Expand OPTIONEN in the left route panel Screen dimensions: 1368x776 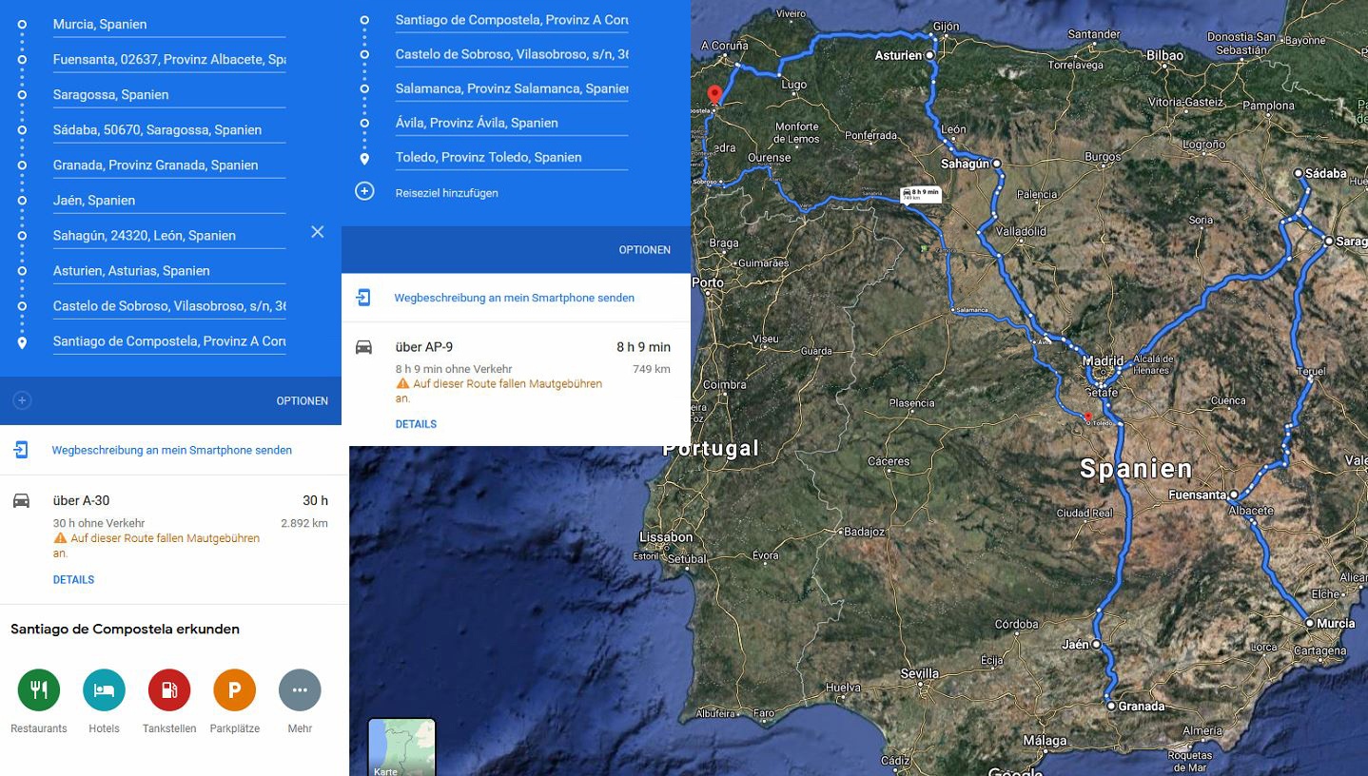click(302, 401)
